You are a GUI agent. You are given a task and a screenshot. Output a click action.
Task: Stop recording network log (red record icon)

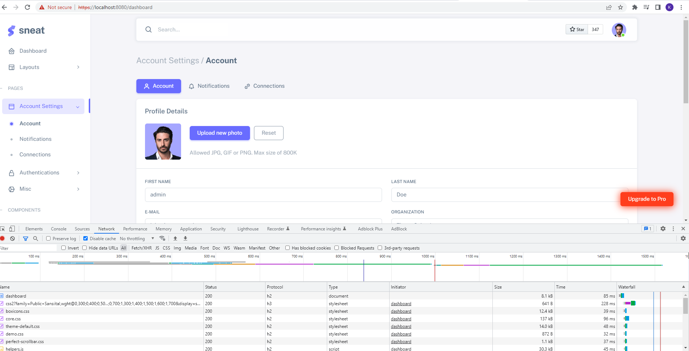(x=3, y=238)
